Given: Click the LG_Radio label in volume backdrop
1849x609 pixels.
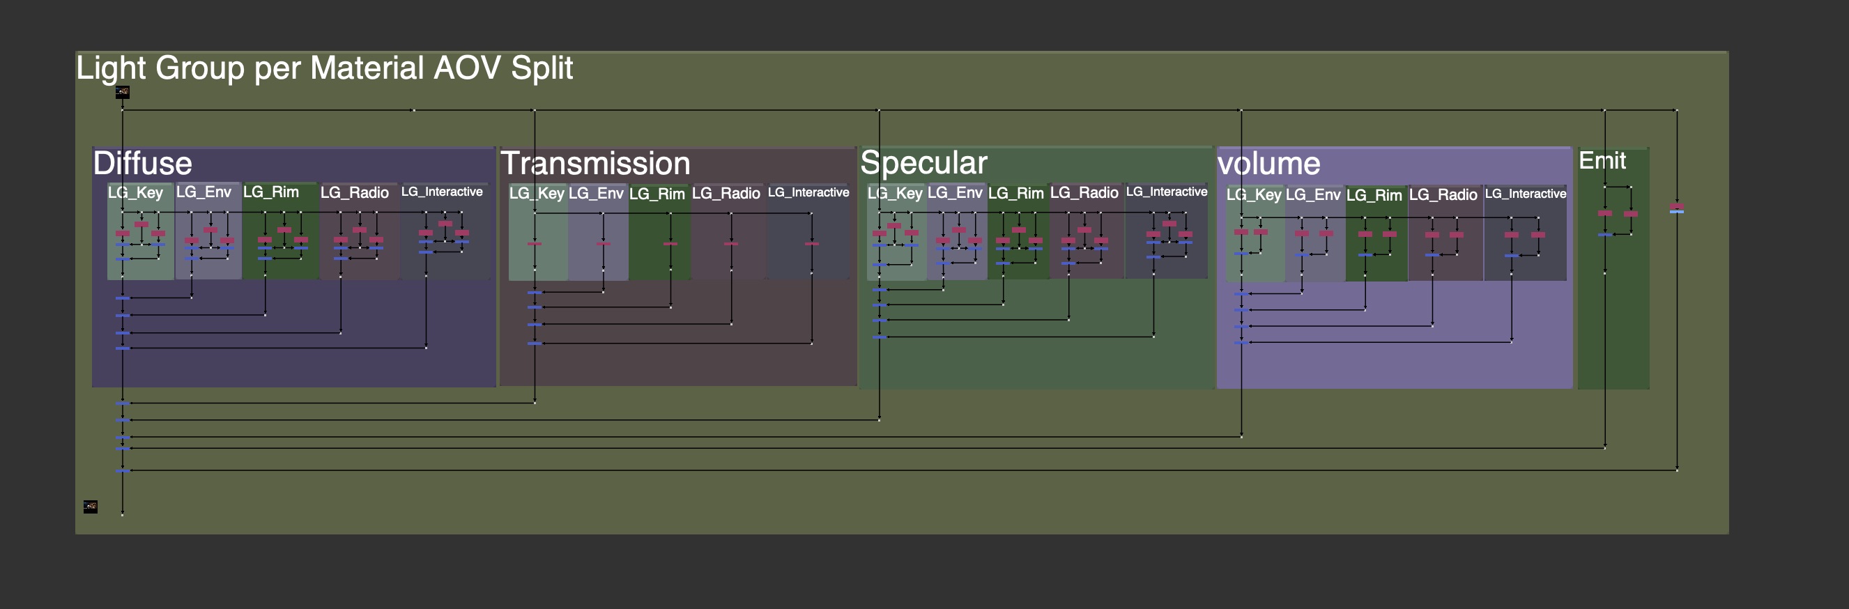Looking at the screenshot, I should pos(1443,194).
